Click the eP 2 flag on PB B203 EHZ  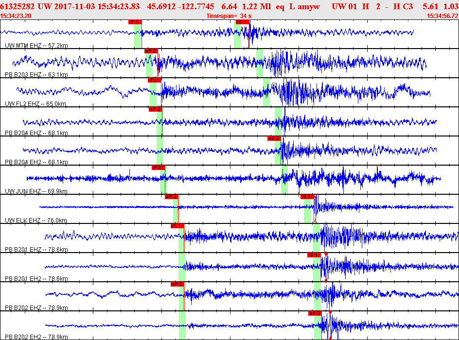tap(151, 51)
